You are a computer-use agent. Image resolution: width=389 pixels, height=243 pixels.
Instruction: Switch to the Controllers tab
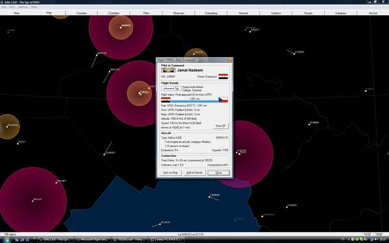pyautogui.click(x=114, y=13)
